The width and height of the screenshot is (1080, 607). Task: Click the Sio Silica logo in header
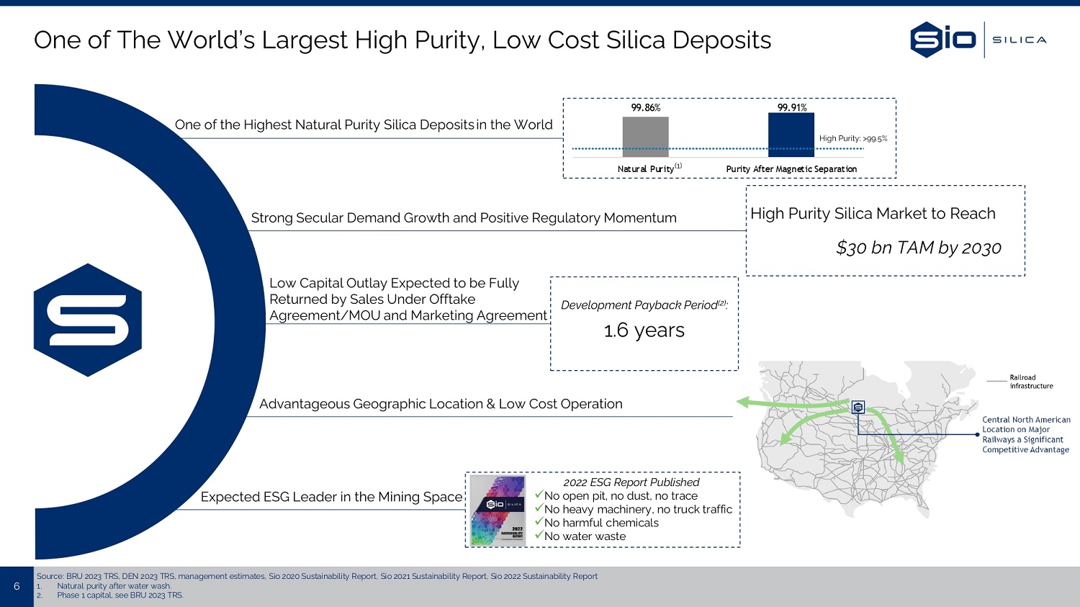coord(978,40)
